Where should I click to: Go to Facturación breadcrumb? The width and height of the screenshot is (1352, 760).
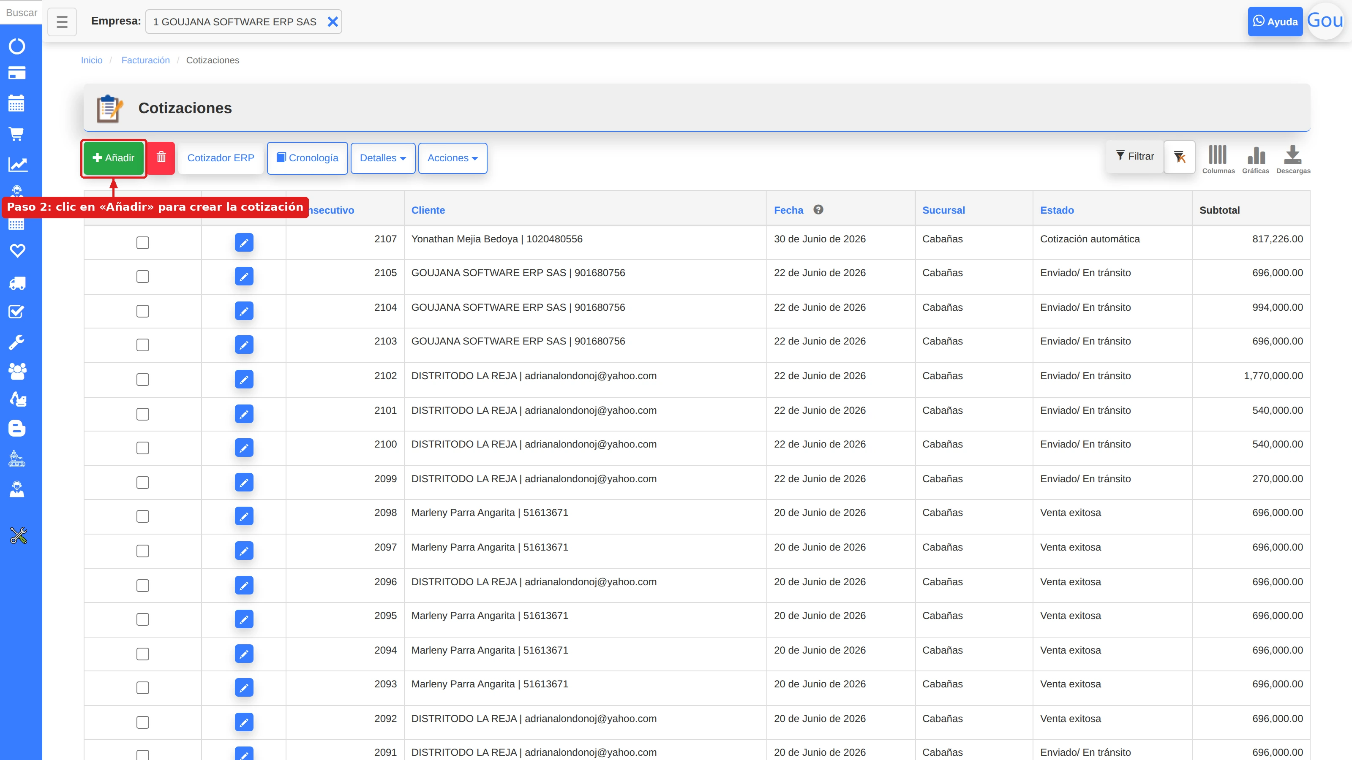145,60
